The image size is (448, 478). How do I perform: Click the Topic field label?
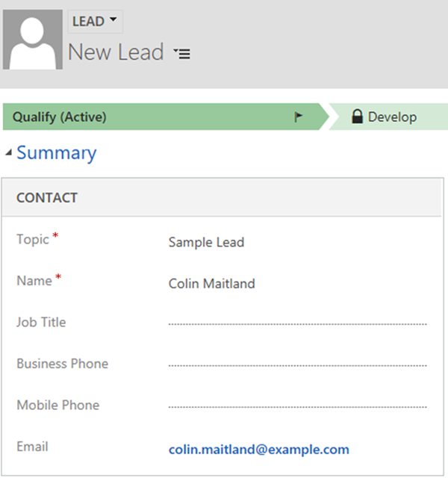pos(33,240)
